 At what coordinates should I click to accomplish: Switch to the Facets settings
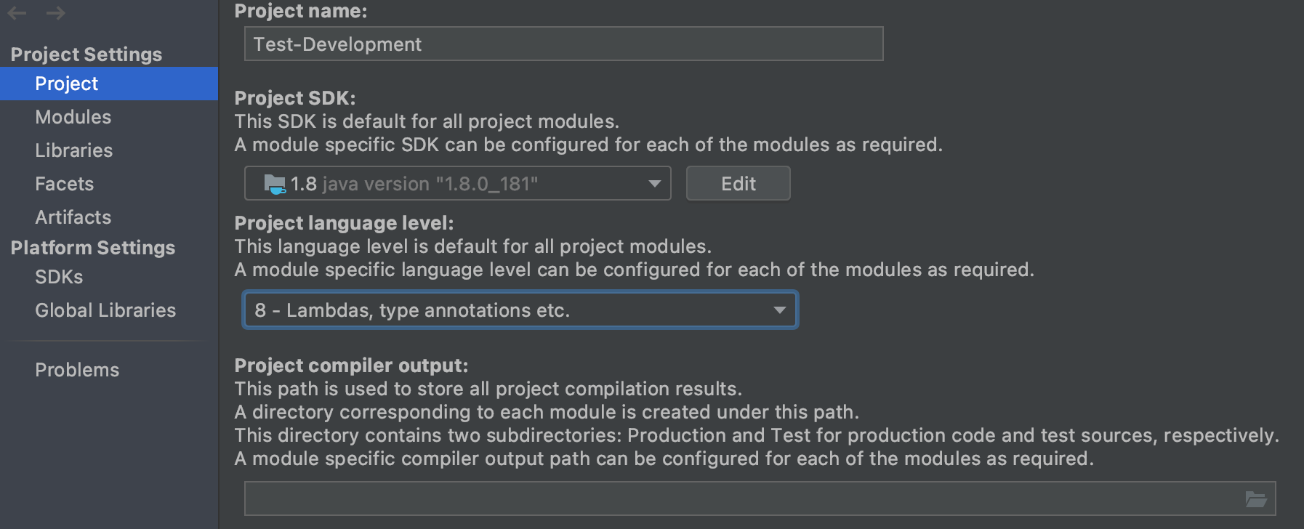tap(65, 184)
